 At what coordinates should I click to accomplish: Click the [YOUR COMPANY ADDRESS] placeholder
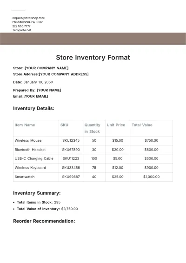click(x=64, y=74)
